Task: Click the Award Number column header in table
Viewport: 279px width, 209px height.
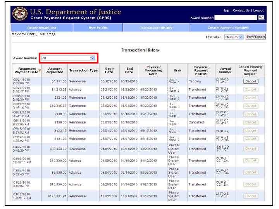Action: click(x=226, y=70)
